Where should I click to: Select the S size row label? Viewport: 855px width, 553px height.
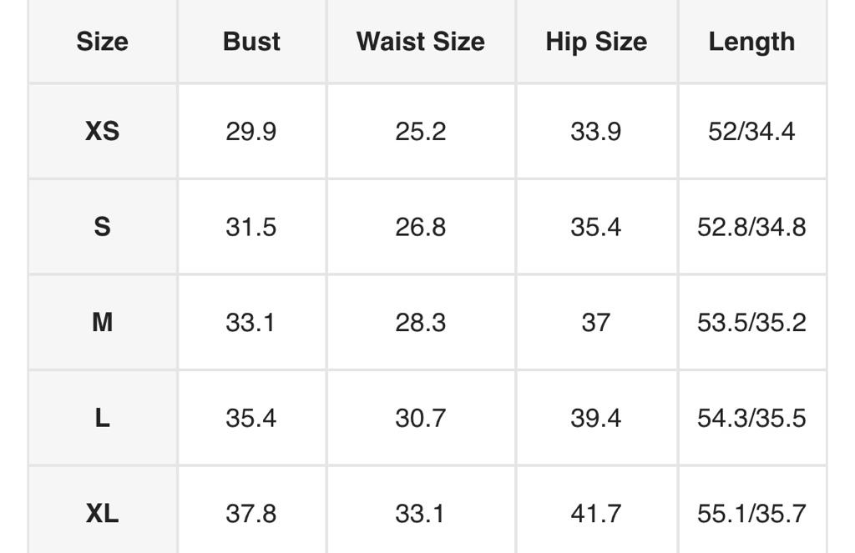102,227
